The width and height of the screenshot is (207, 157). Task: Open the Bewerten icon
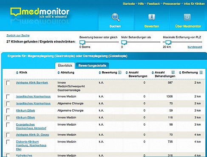click(152, 17)
